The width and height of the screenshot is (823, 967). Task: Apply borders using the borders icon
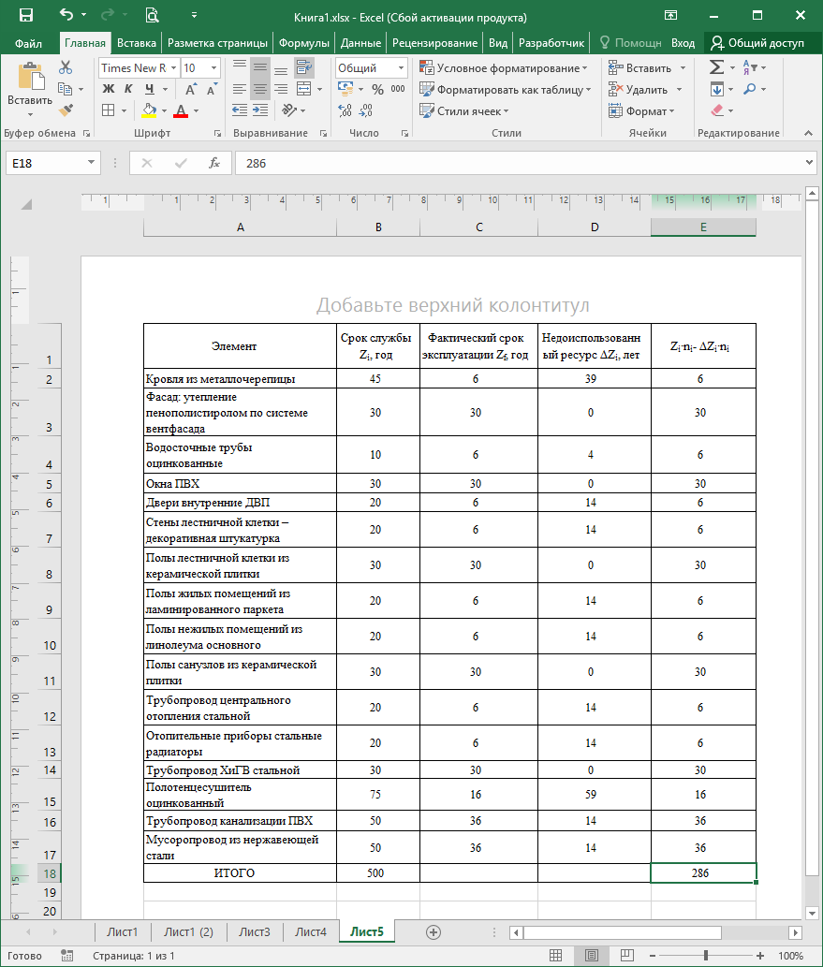(x=108, y=110)
